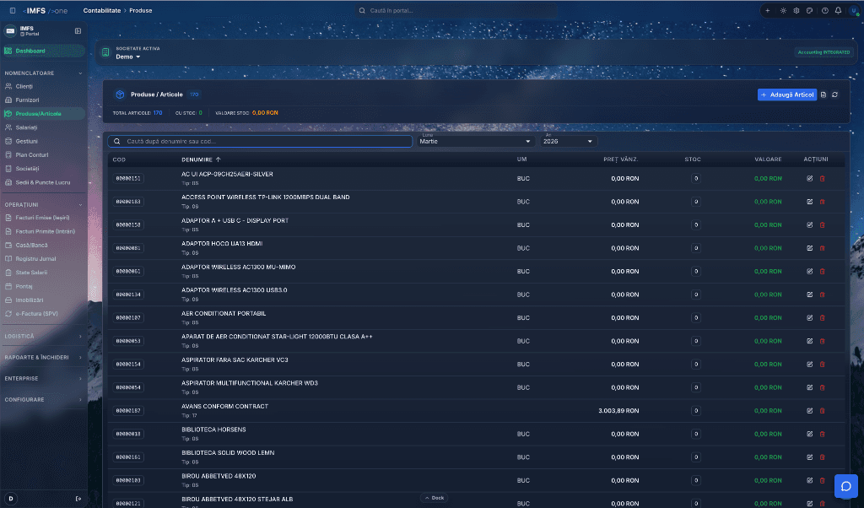Screen dimensions: 864x508
Task: Delete ADAPTOR A + USB C article
Action: pyautogui.click(x=822, y=224)
